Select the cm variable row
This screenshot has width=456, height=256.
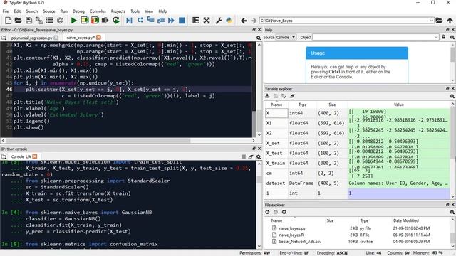(357, 173)
